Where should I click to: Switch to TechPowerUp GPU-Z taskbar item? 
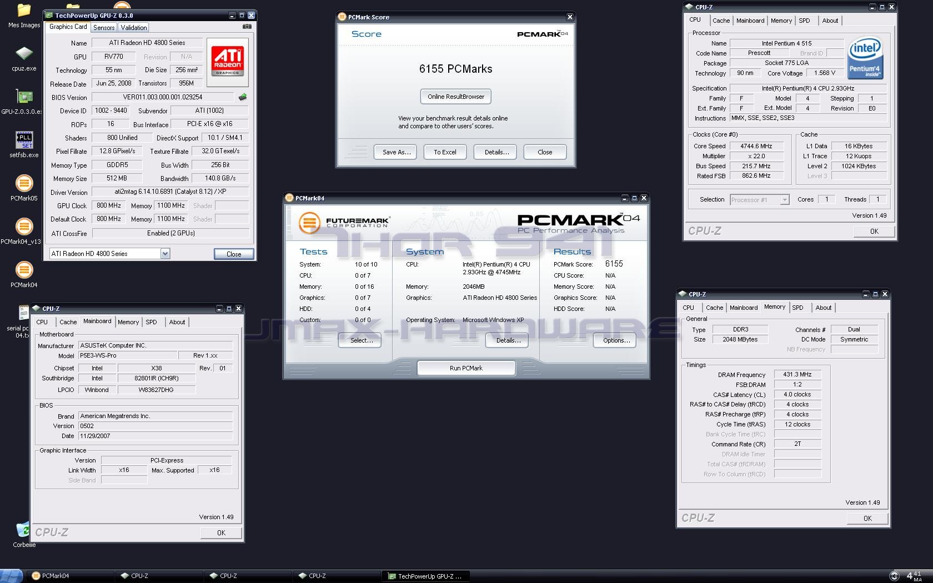point(427,576)
